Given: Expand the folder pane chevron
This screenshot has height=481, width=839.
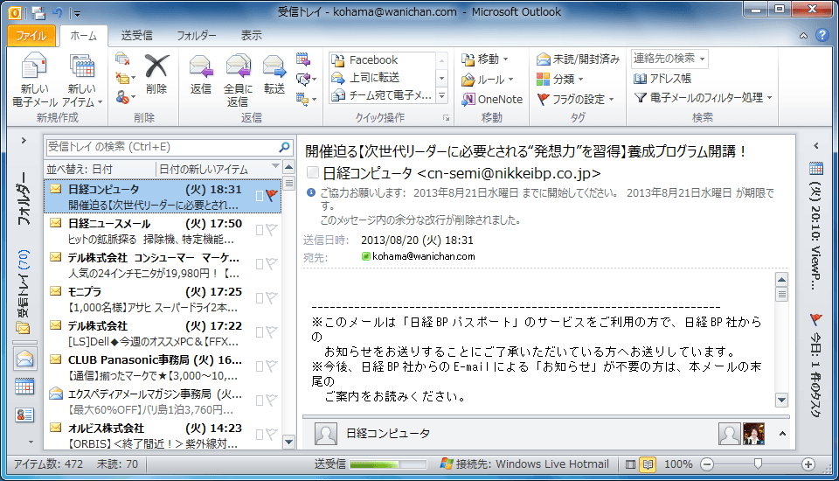Looking at the screenshot, I should pos(24,141).
